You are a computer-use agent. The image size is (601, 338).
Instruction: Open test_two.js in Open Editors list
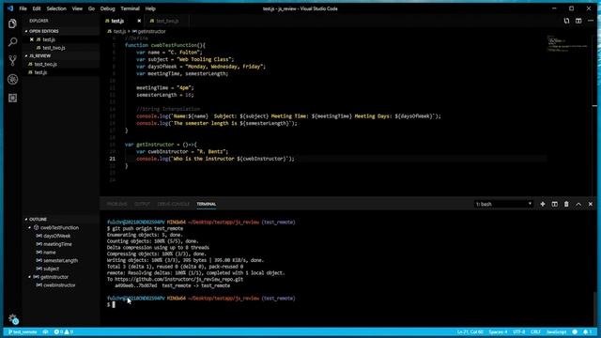click(x=54, y=48)
